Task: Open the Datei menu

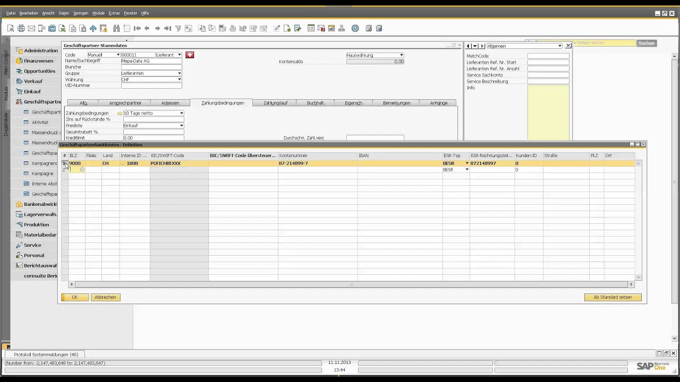Action: [11, 13]
